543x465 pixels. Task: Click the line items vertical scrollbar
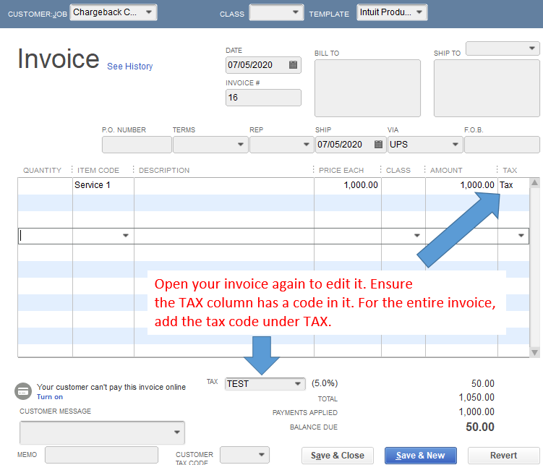[535, 268]
